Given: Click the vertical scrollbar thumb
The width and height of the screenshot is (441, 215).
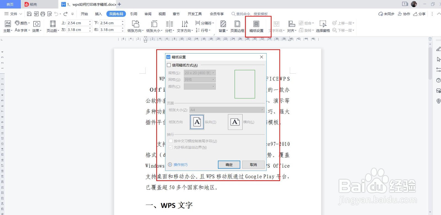Looking at the screenshot, I should pos(430,63).
